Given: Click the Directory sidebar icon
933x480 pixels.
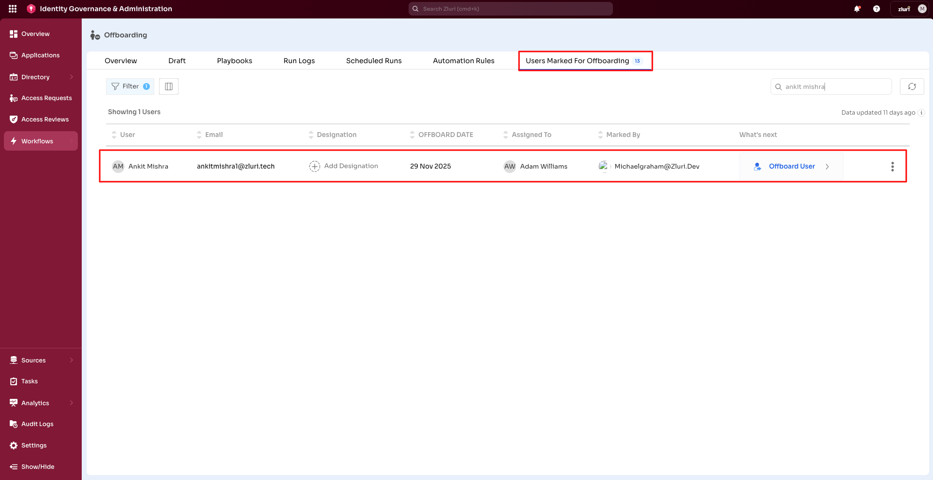Looking at the screenshot, I should click(14, 77).
